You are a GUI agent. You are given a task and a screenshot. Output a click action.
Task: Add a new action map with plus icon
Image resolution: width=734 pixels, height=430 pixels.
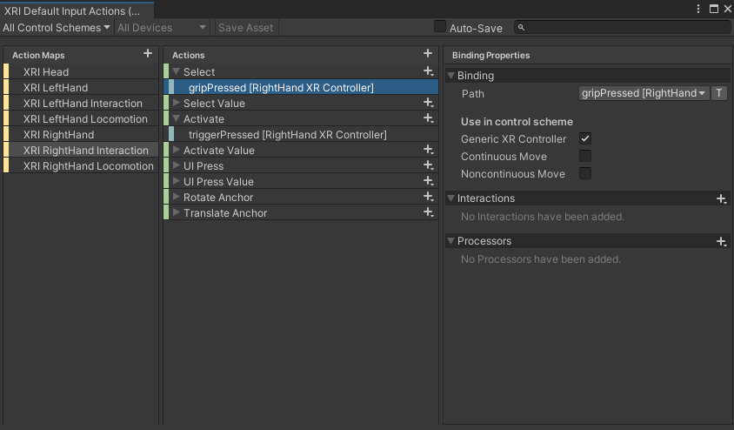point(148,54)
